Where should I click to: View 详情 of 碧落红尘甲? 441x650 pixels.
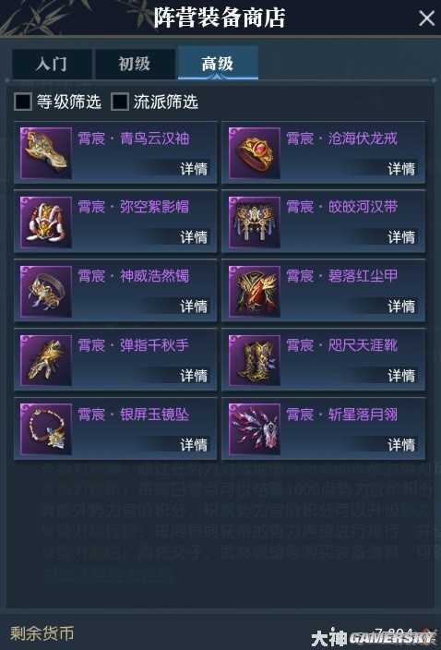(401, 307)
